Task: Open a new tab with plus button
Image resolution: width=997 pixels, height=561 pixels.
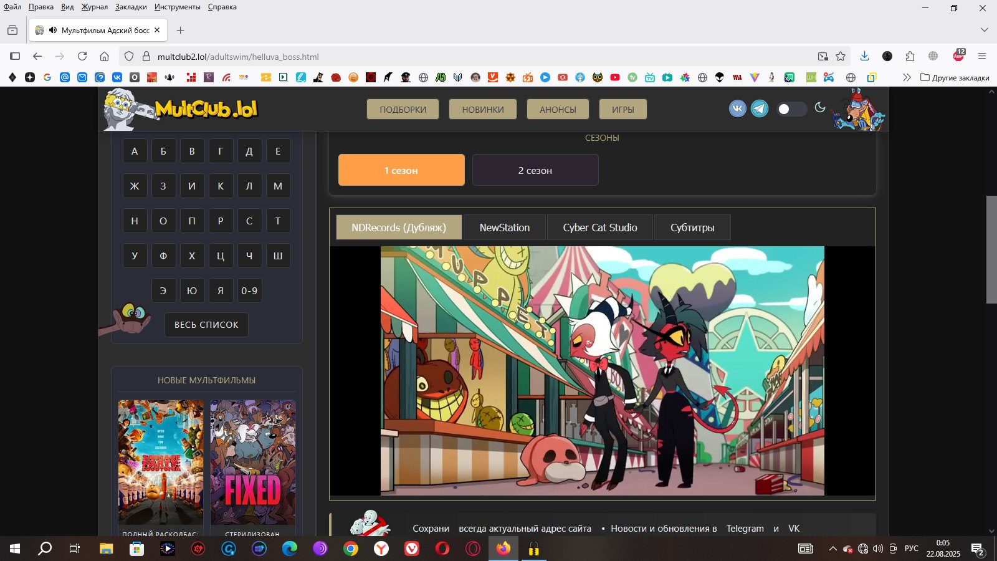Action: 180,30
